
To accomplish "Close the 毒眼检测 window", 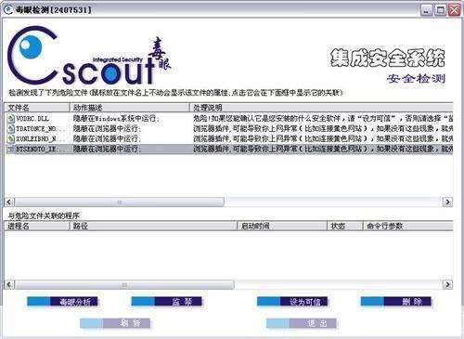I will pyautogui.click(x=454, y=10).
